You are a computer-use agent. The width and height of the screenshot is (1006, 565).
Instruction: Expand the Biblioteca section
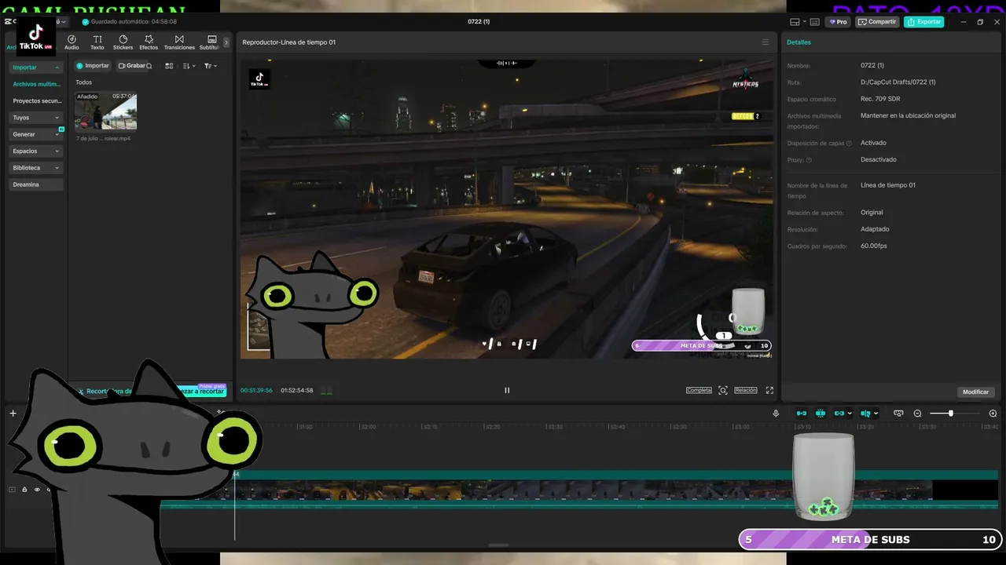pos(36,168)
